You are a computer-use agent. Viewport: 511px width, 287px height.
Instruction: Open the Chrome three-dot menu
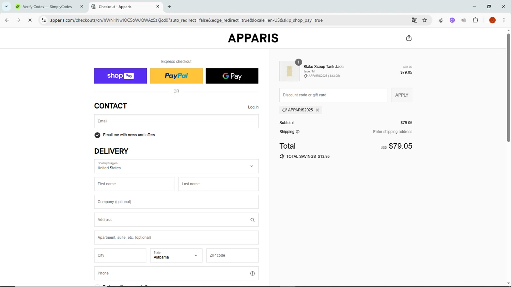pos(504,20)
